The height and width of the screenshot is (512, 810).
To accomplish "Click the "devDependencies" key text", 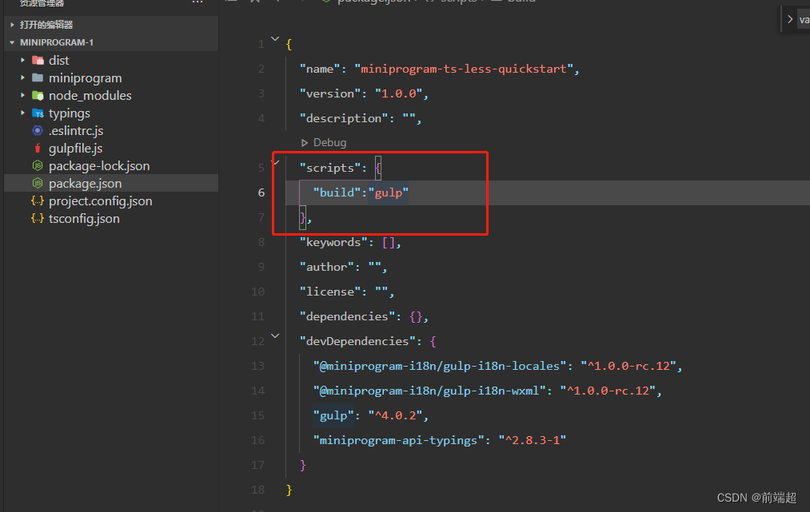I will point(357,341).
